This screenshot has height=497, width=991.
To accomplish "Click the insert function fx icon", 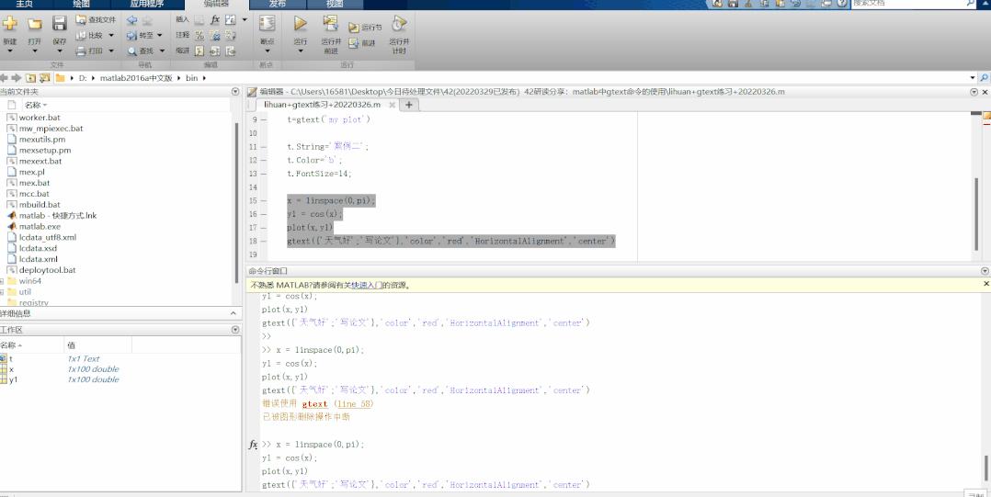I will (215, 19).
